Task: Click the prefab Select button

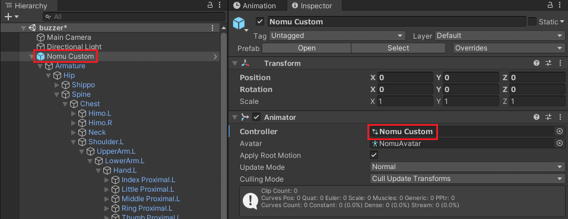Action: pos(398,48)
